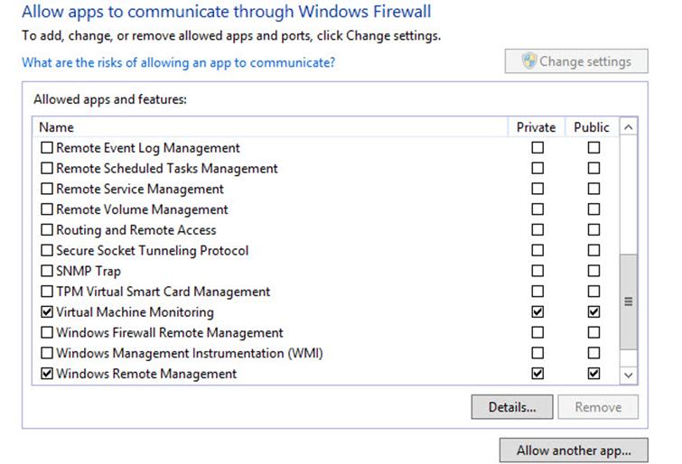Check Secure Socket Tunneling Protocol Public box
Screen dimensions: 682x464
click(593, 250)
